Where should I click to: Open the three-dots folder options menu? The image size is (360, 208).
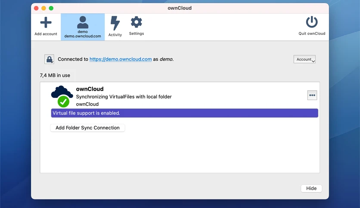(312, 95)
